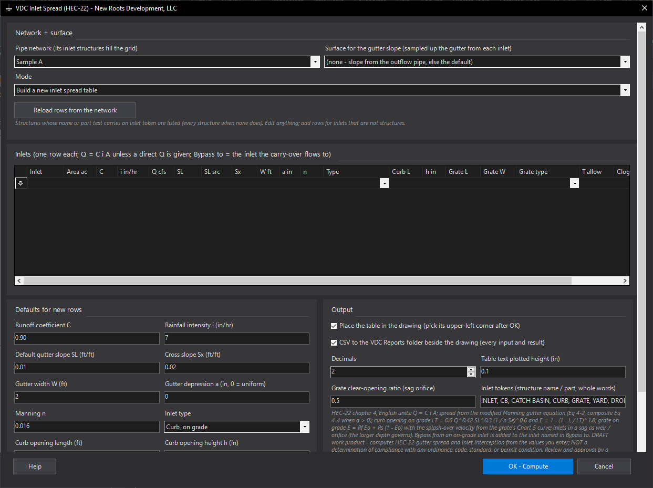Click the T allow column header
Screen dimensions: 653x488
(596, 172)
